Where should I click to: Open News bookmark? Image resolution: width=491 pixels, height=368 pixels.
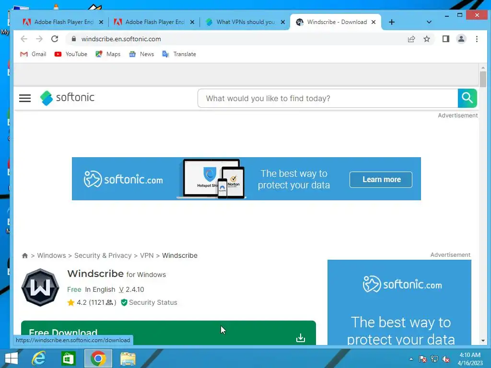coord(141,54)
